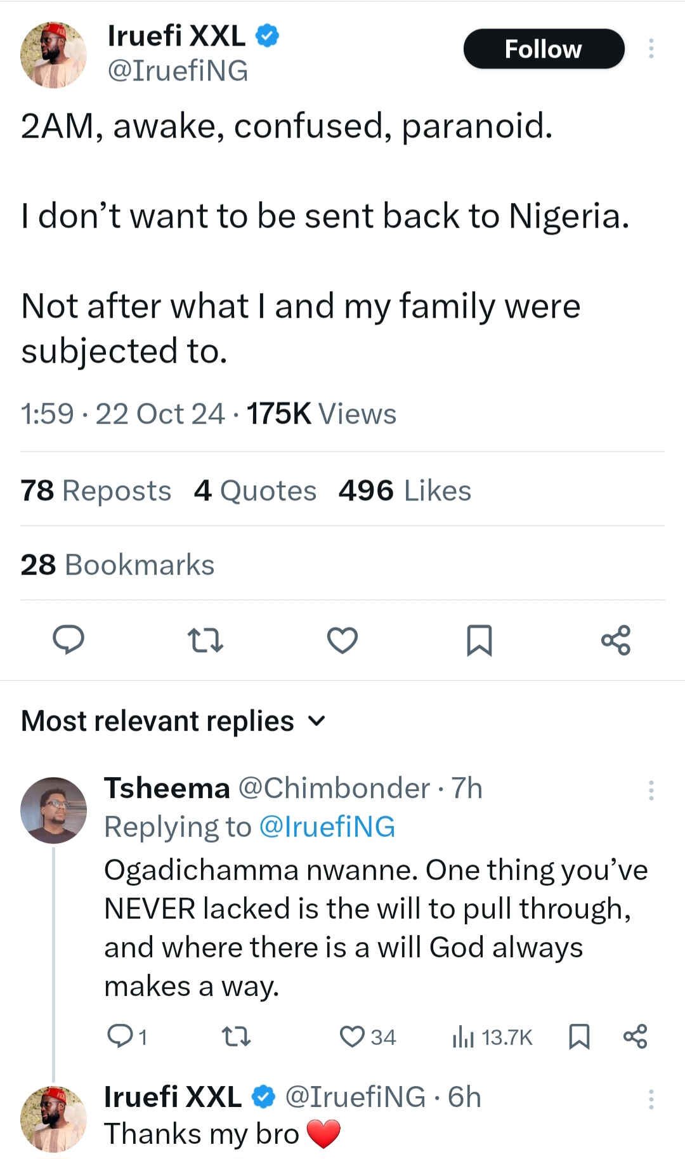Share Tsheema's reply
Image resolution: width=685 pixels, height=1159 pixels.
click(x=635, y=1037)
